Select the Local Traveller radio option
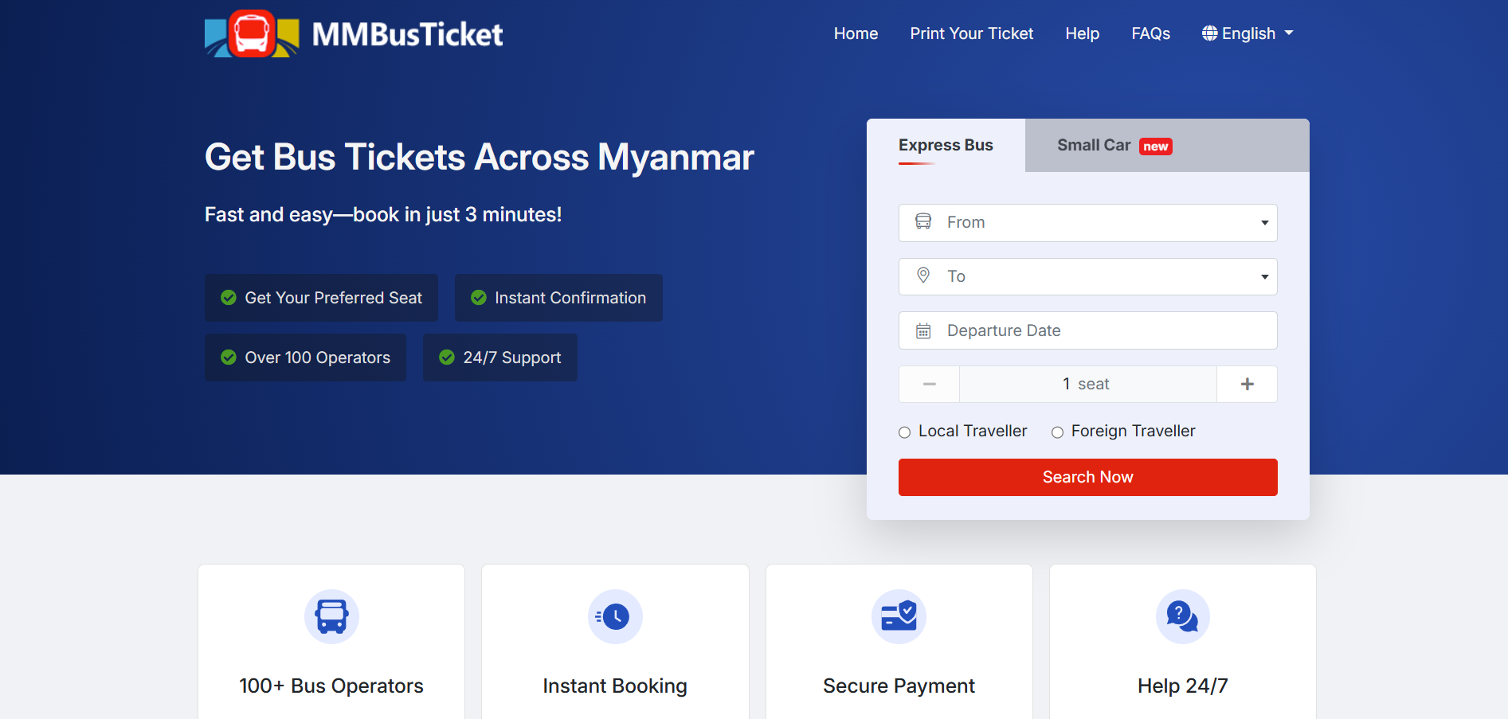Viewport: 1508px width, 719px height. 904,432
